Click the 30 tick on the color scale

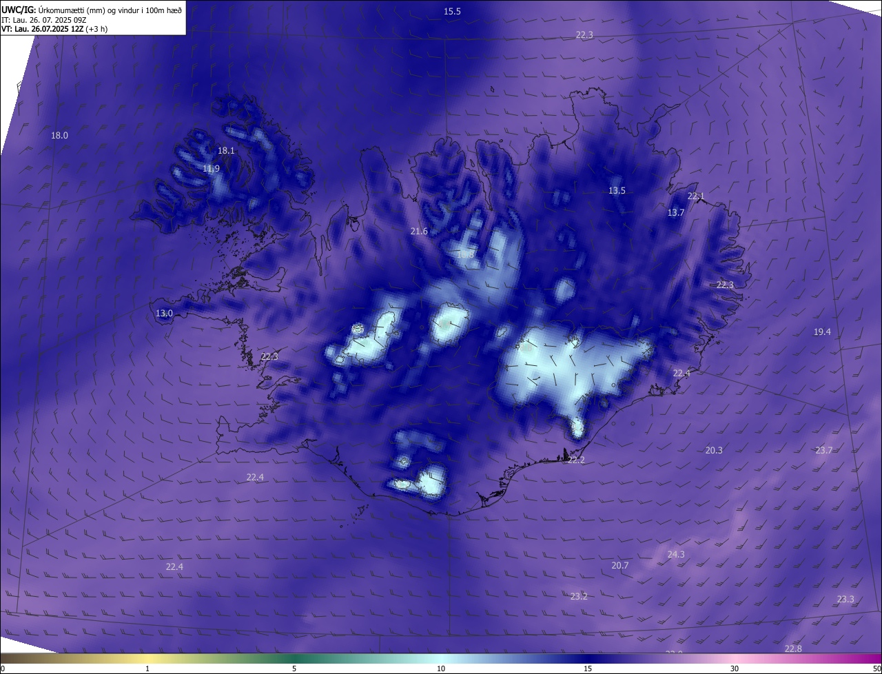(735, 668)
